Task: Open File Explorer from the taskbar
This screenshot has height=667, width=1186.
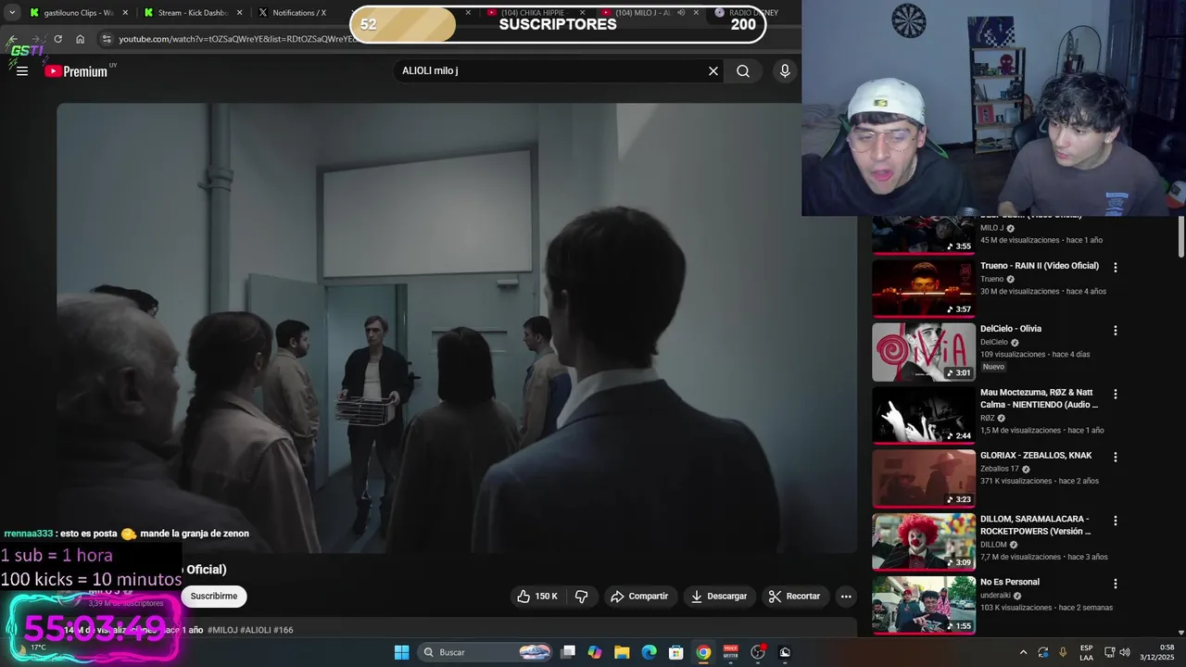Action: point(622,652)
